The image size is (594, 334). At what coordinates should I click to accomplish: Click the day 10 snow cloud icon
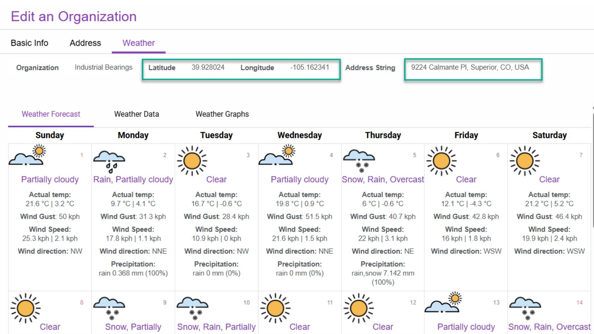[192, 309]
